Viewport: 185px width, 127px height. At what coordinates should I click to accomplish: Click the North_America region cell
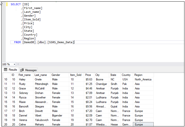pos(143,79)
